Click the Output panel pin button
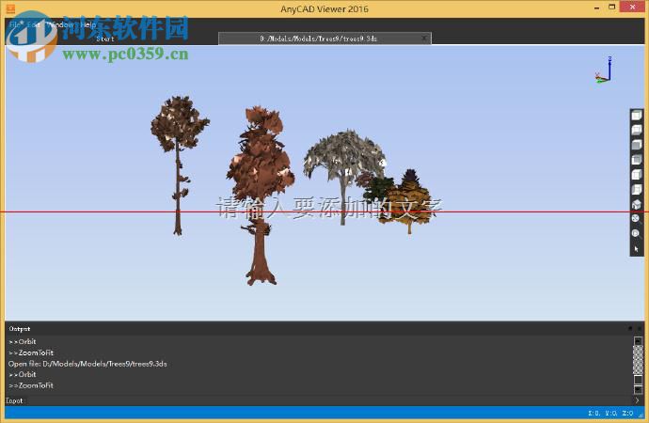The height and width of the screenshot is (423, 649). click(630, 328)
